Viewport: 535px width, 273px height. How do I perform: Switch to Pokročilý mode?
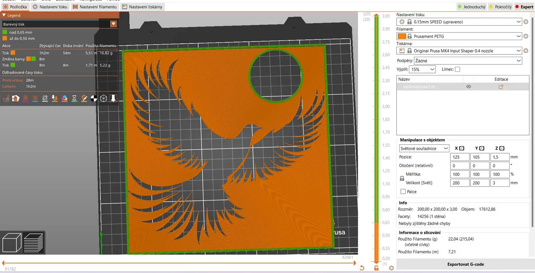[500, 7]
